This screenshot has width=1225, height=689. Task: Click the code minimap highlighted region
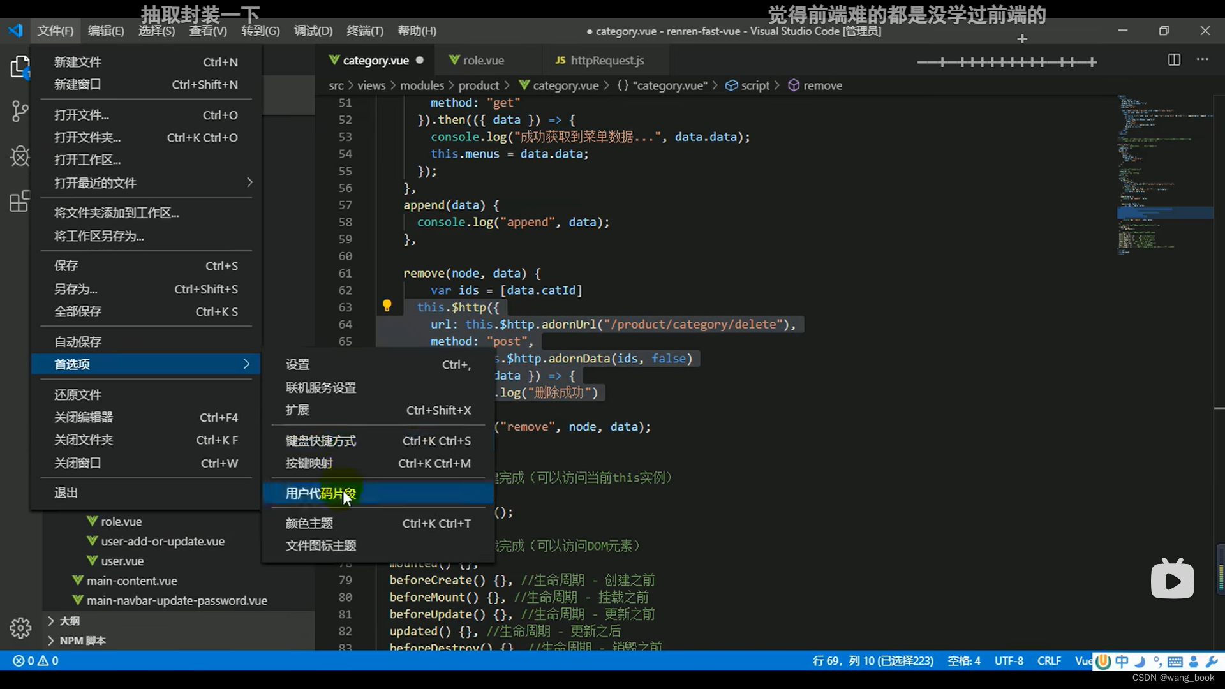click(x=1164, y=212)
